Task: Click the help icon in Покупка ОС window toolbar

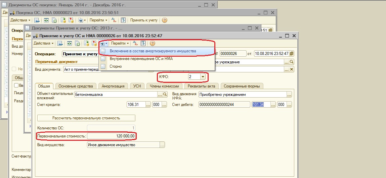Action: (164, 20)
